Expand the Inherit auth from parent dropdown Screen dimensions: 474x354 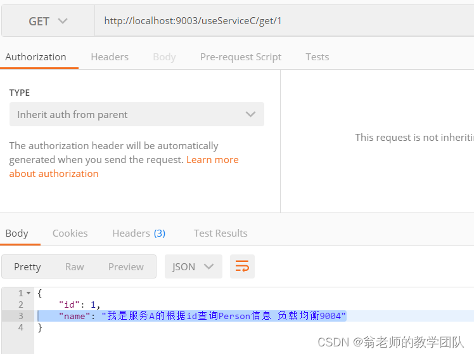click(137, 114)
